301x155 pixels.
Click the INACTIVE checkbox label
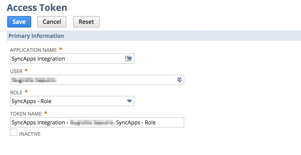click(x=30, y=134)
